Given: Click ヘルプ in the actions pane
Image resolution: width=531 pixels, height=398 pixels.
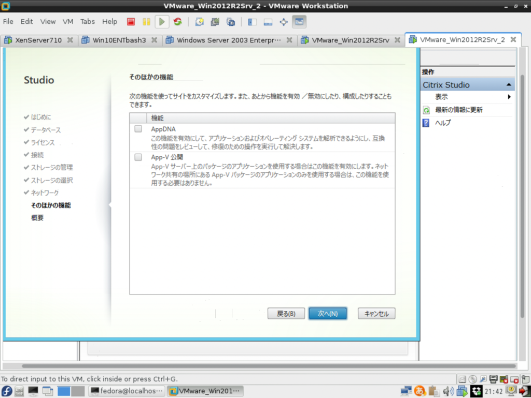Looking at the screenshot, I should tap(443, 123).
